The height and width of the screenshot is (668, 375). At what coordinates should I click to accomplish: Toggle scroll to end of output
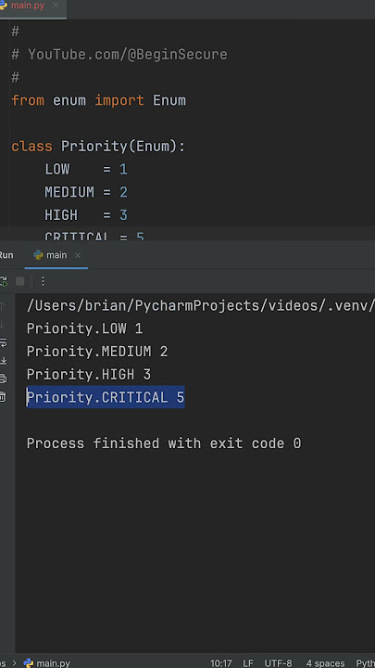(3, 361)
